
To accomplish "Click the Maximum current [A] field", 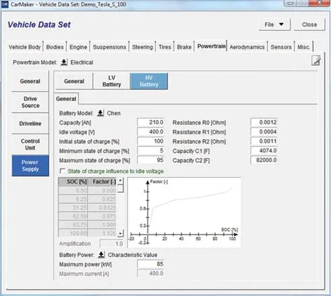I will 150,274.
